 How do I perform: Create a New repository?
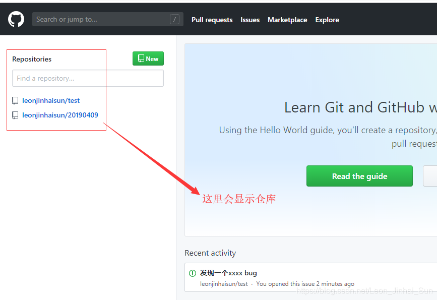(148, 58)
